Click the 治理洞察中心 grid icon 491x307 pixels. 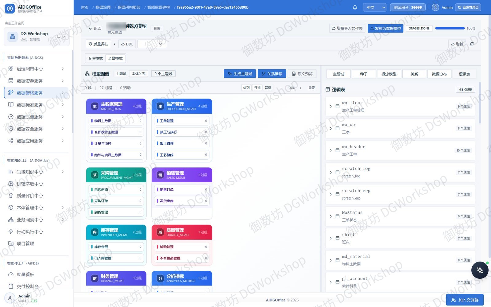[11, 69]
